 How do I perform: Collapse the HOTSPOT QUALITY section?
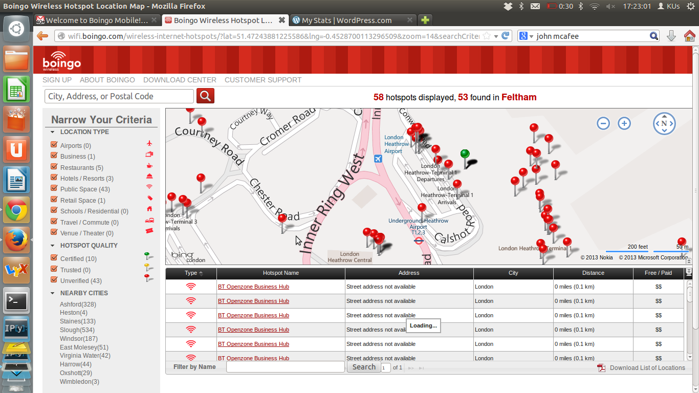tap(53, 246)
